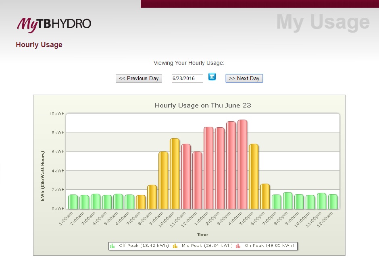The image size is (379, 265).
Task: Click the Mid Peak legend icon
Action: pos(175,246)
